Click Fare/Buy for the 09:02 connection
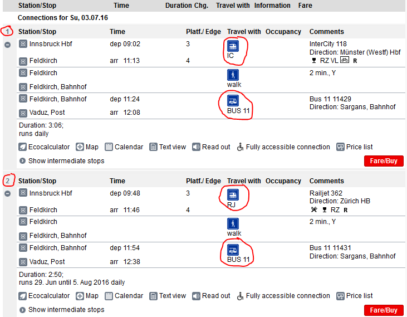Viewport: 407px width, 317px height. pyautogui.click(x=384, y=161)
